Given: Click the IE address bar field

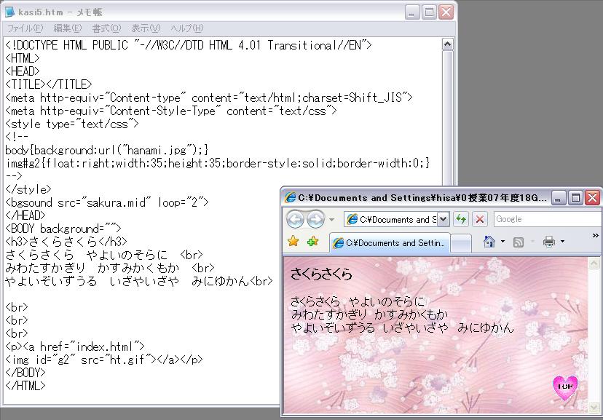Looking at the screenshot, I should coord(392,219).
